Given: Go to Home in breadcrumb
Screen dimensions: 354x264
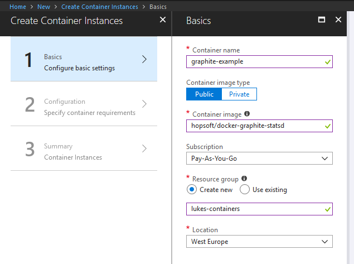Looking at the screenshot, I should coord(18,7).
